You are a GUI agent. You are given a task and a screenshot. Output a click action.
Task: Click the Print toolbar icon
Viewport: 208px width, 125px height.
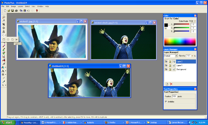[16, 11]
